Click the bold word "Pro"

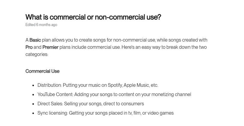click(29, 47)
